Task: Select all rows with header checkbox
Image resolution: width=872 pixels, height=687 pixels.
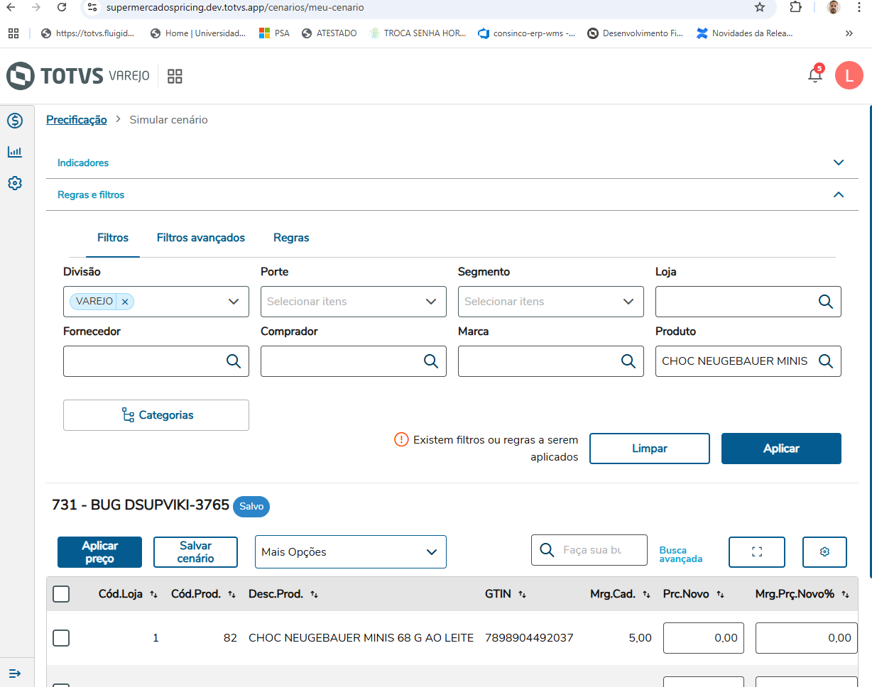Action: (61, 594)
